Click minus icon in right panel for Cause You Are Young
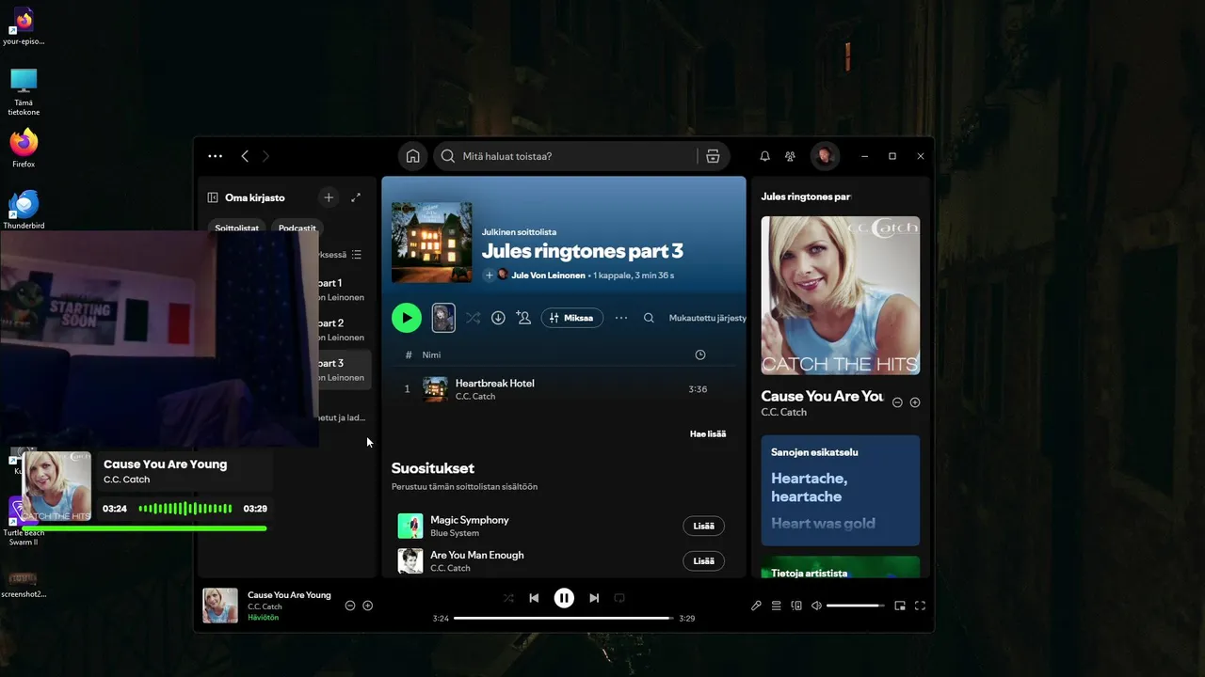 pos(897,402)
